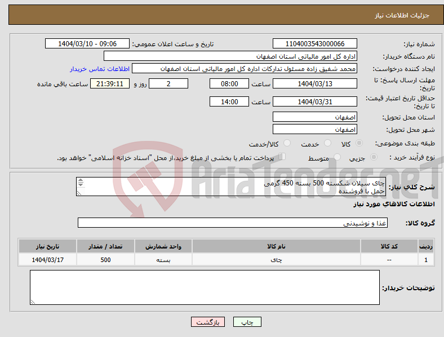Image resolution: width=444 pixels, height=337 pixels.
Task: Click down arrow in شرح کلی نیاز box
Action: pos(81,184)
